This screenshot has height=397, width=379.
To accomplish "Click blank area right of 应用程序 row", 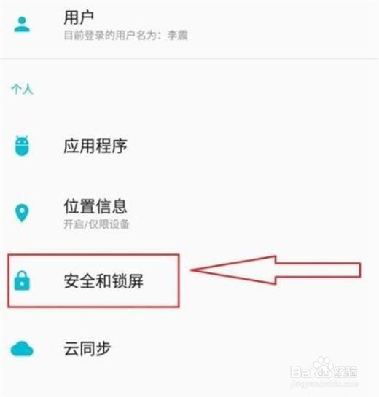I will click(254, 146).
